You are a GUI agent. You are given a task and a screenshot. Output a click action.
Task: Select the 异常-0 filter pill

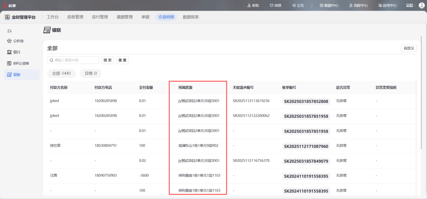91,73
